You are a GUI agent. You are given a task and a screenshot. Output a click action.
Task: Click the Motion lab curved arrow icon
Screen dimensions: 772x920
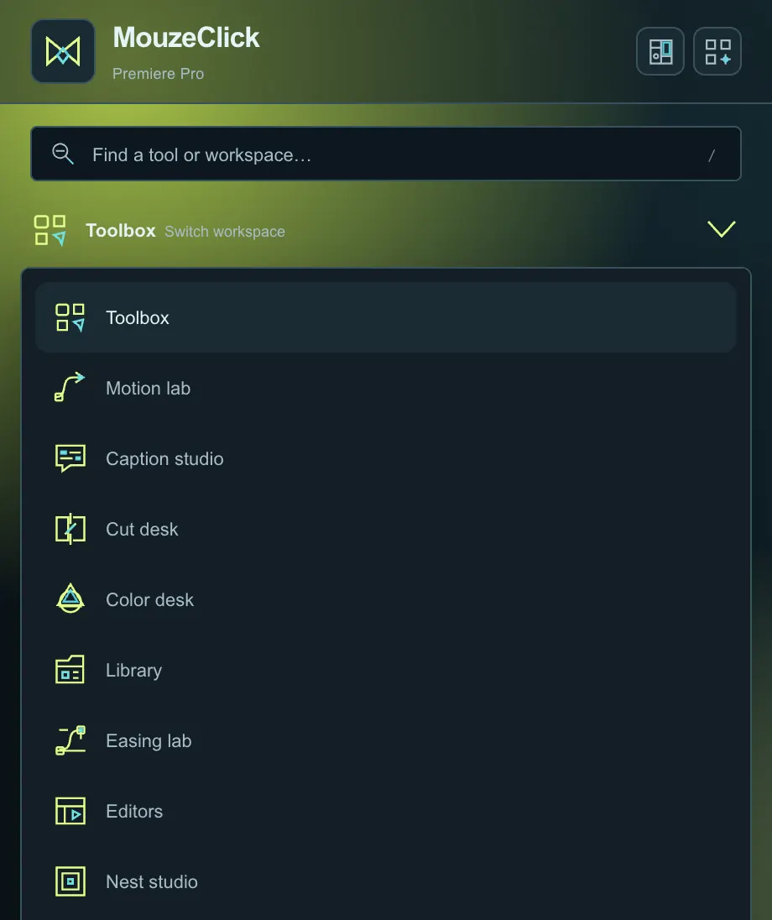coord(70,388)
